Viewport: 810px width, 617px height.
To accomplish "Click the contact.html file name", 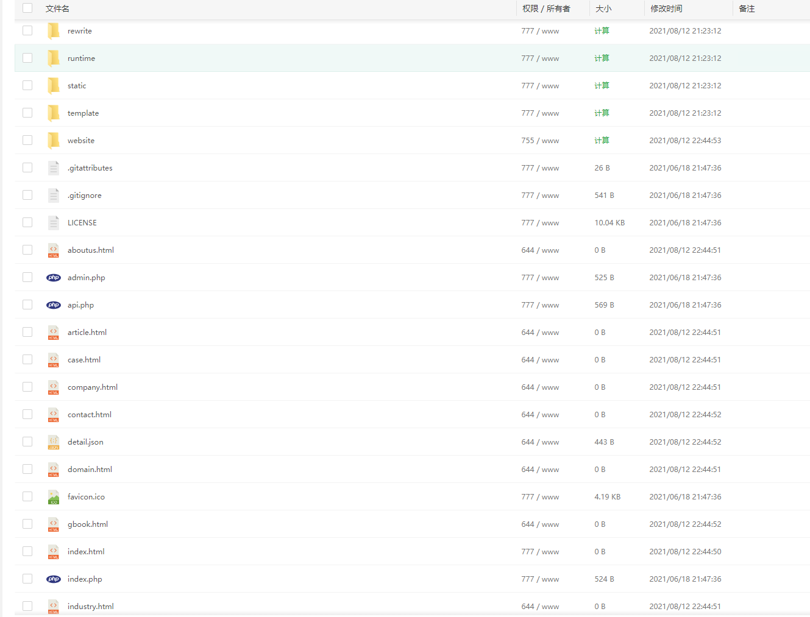I will pyautogui.click(x=90, y=415).
